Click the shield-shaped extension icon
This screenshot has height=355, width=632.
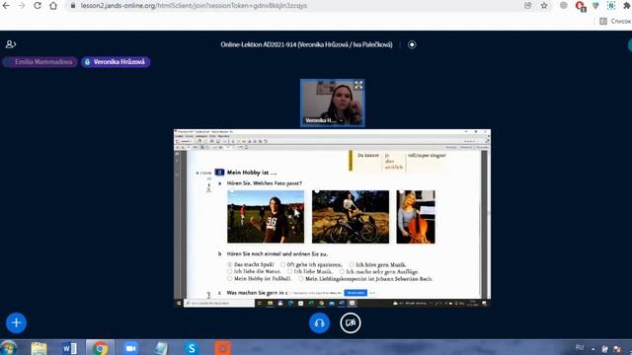pyautogui.click(x=595, y=6)
